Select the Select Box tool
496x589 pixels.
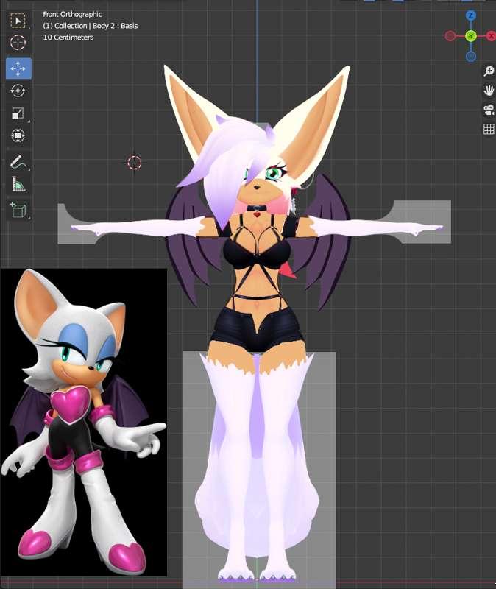tap(18, 21)
